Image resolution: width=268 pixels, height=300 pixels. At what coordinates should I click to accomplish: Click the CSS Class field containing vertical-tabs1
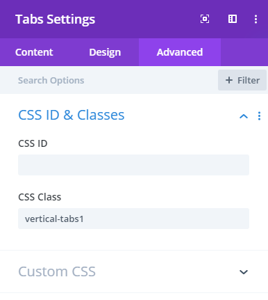[133, 219]
